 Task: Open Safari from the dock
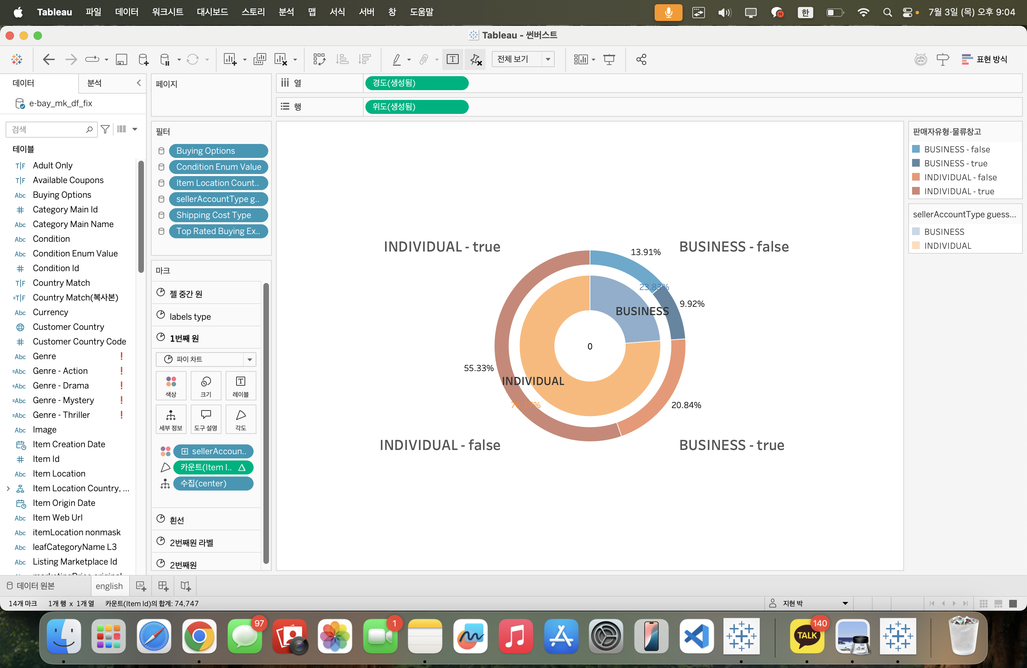[x=154, y=636]
